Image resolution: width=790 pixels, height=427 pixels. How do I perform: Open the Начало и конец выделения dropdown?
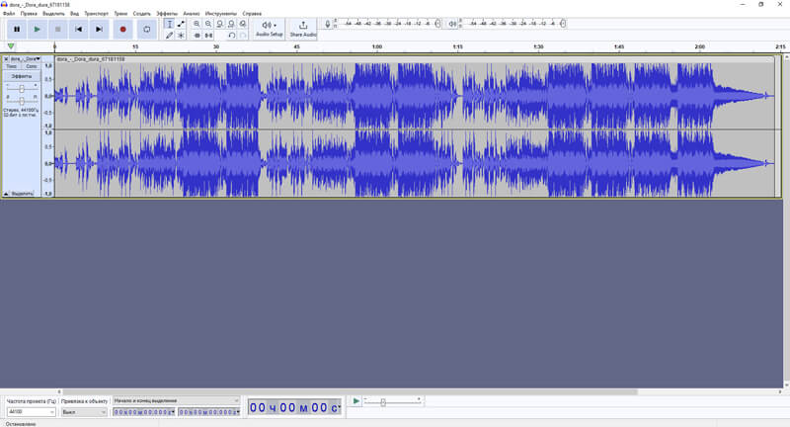click(177, 400)
